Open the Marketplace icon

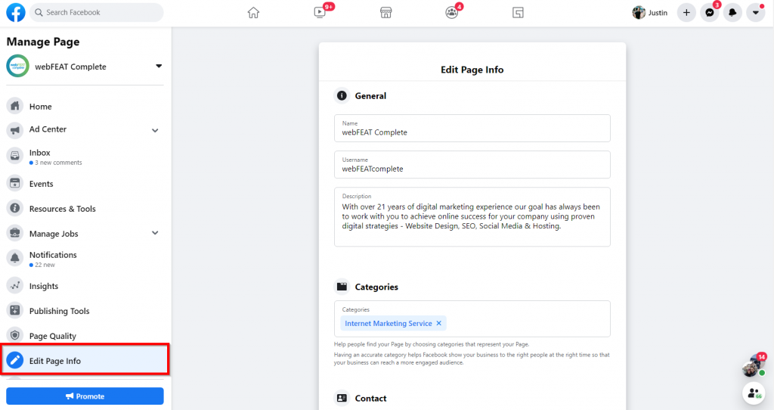pos(386,13)
